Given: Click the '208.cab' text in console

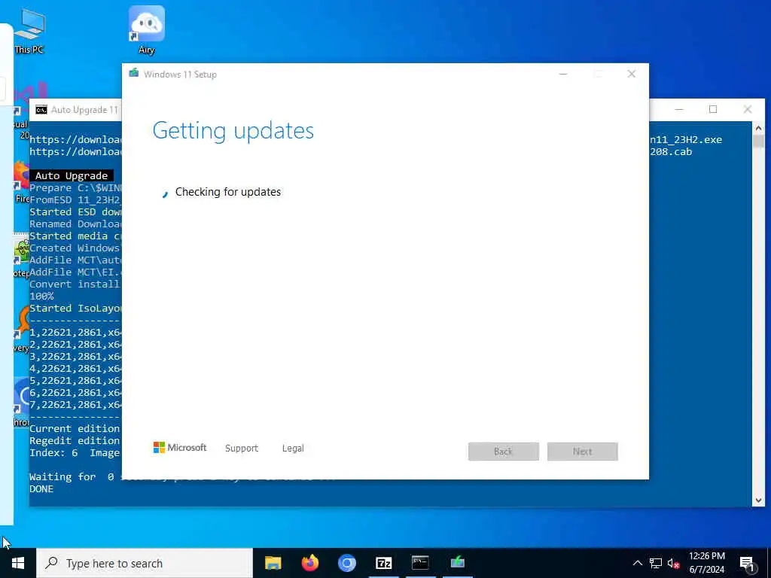Looking at the screenshot, I should click(x=671, y=152).
